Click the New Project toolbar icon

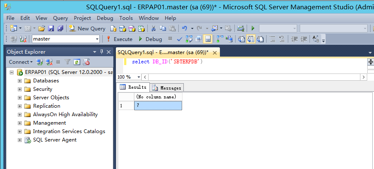(13, 28)
